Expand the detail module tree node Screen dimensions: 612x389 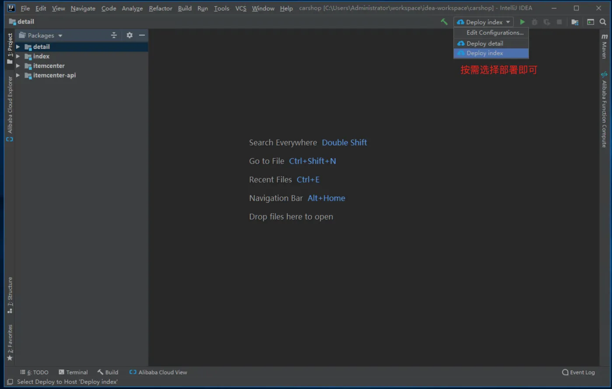pos(18,47)
